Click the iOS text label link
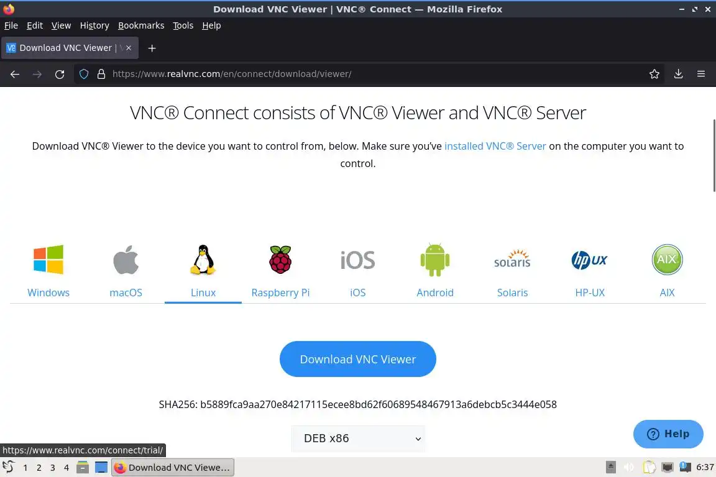Image resolution: width=716 pixels, height=477 pixels. click(x=357, y=293)
